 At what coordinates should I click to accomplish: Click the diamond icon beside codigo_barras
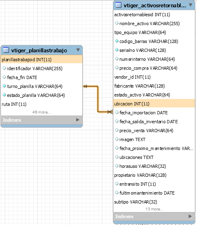point(117,41)
